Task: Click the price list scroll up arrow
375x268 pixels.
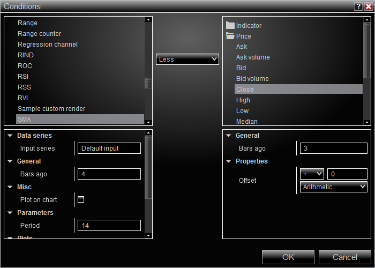Action: 367,20
